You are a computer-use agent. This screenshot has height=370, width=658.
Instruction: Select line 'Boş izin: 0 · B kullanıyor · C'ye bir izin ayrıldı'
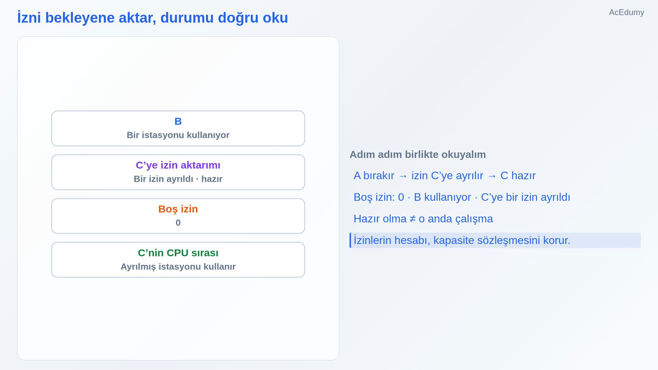(462, 197)
